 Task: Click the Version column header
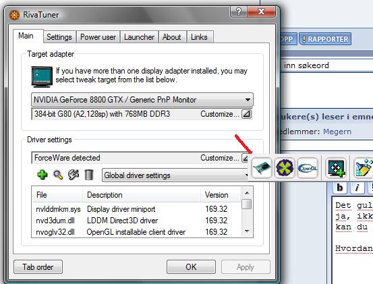221,195
